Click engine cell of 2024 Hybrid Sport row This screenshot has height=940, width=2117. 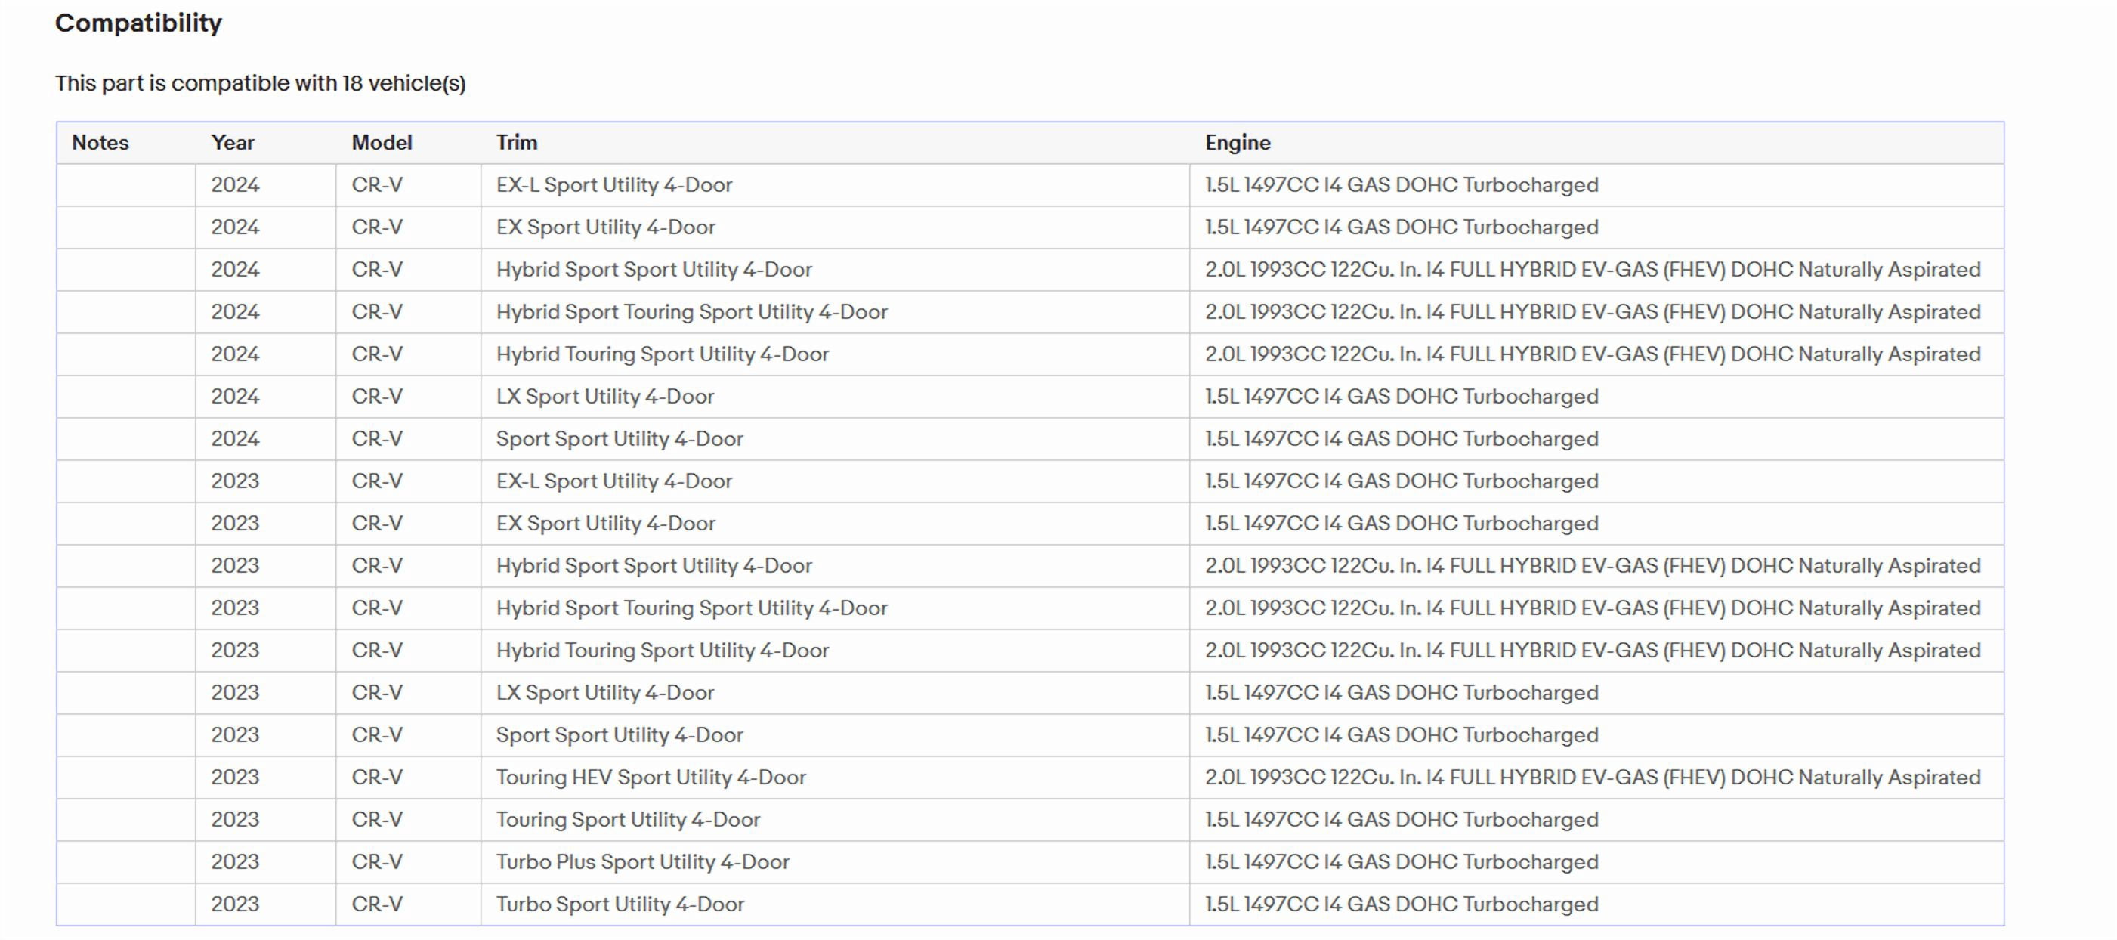tap(1596, 270)
